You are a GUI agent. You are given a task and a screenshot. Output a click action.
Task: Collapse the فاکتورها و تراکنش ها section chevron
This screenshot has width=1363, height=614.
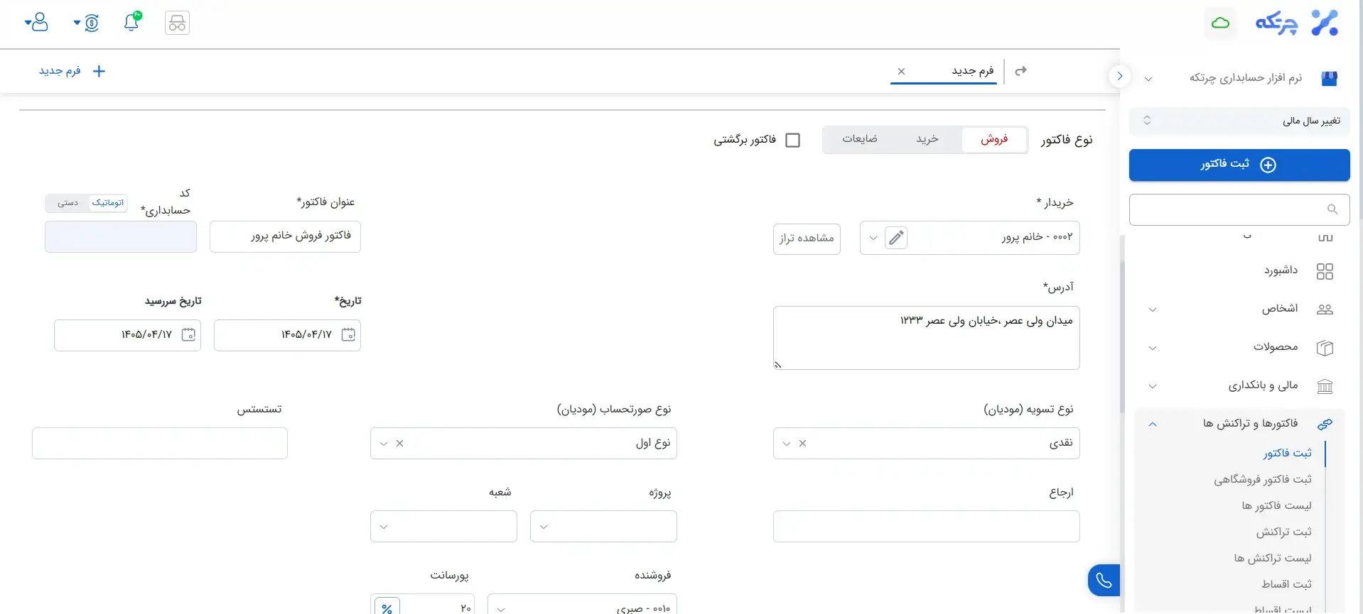point(1153,424)
